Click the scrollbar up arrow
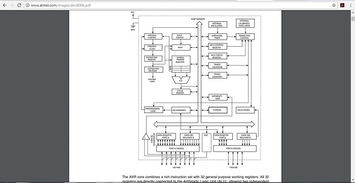The width and height of the screenshot is (355, 183). tap(353, 13)
